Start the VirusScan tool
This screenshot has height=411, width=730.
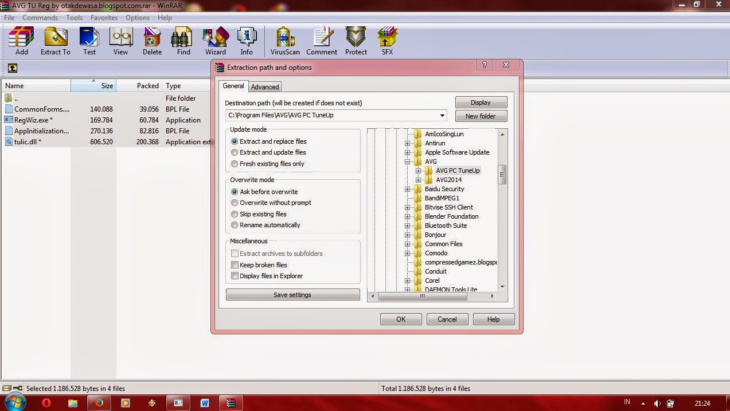click(x=285, y=41)
